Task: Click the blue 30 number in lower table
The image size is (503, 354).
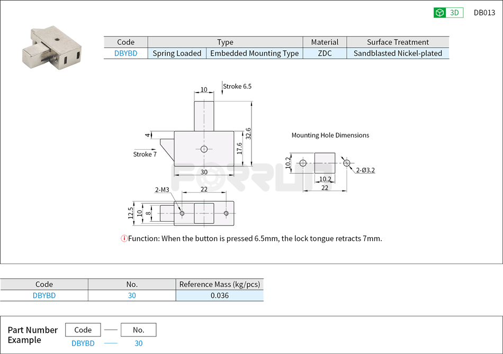Action: pos(131,295)
